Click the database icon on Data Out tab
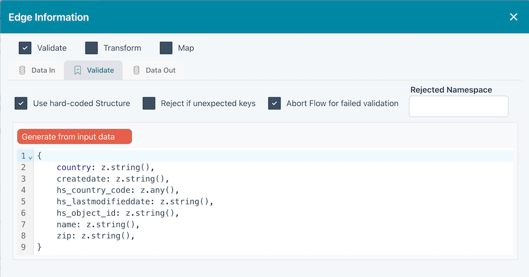Screen dimensions: 529x277 pos(136,70)
